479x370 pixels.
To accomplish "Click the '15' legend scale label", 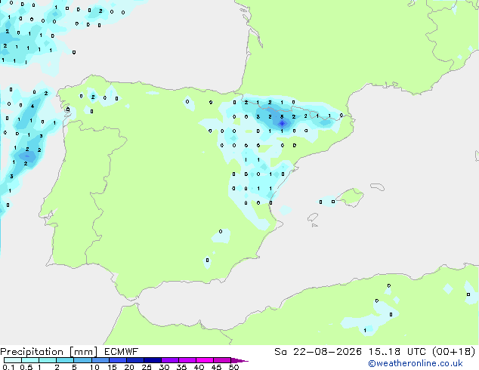I will [x=112, y=367].
